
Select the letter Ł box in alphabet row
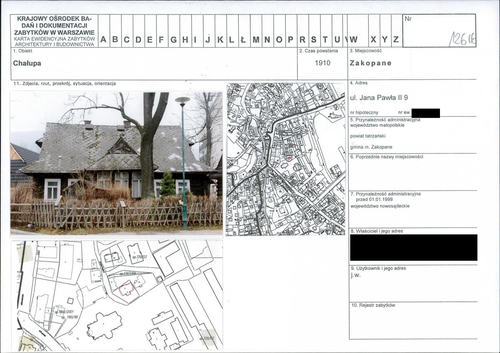click(x=244, y=40)
